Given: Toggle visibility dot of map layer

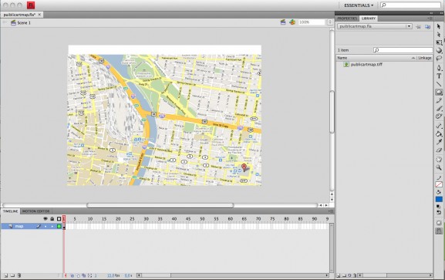Looking at the screenshot, I should click(x=46, y=226).
